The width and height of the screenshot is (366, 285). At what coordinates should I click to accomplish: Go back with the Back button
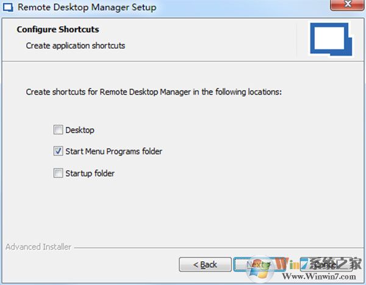click(205, 264)
